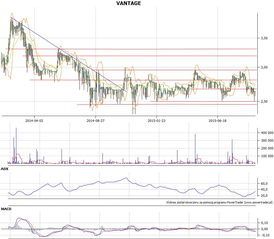This screenshot has width=274, height=239.
Task: Select the 2015-01-23 date label
Action: [x=156, y=121]
